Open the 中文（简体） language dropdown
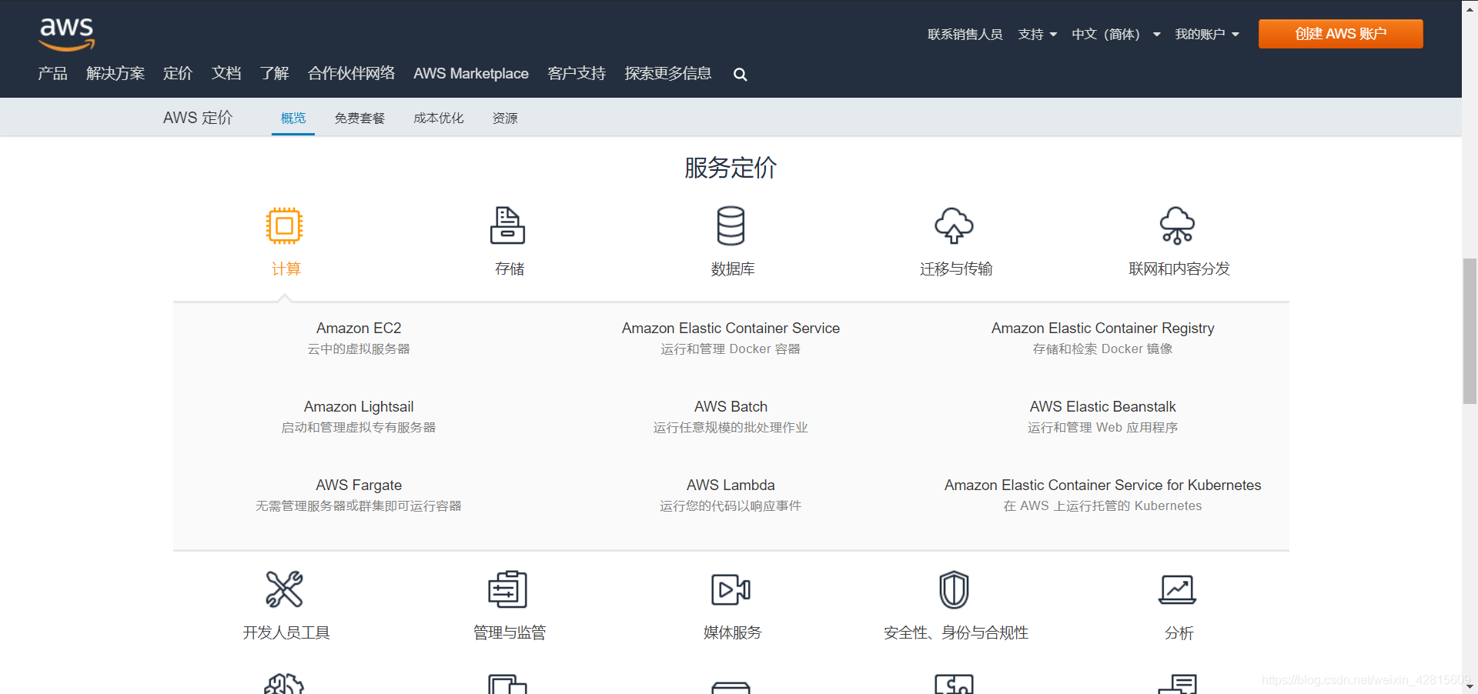 (1115, 34)
